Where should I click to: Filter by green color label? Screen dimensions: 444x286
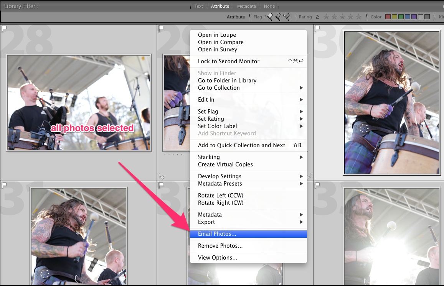tap(401, 17)
